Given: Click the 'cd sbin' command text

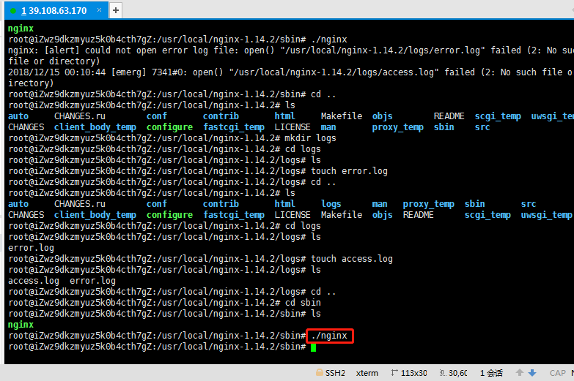Looking at the screenshot, I should (x=303, y=303).
